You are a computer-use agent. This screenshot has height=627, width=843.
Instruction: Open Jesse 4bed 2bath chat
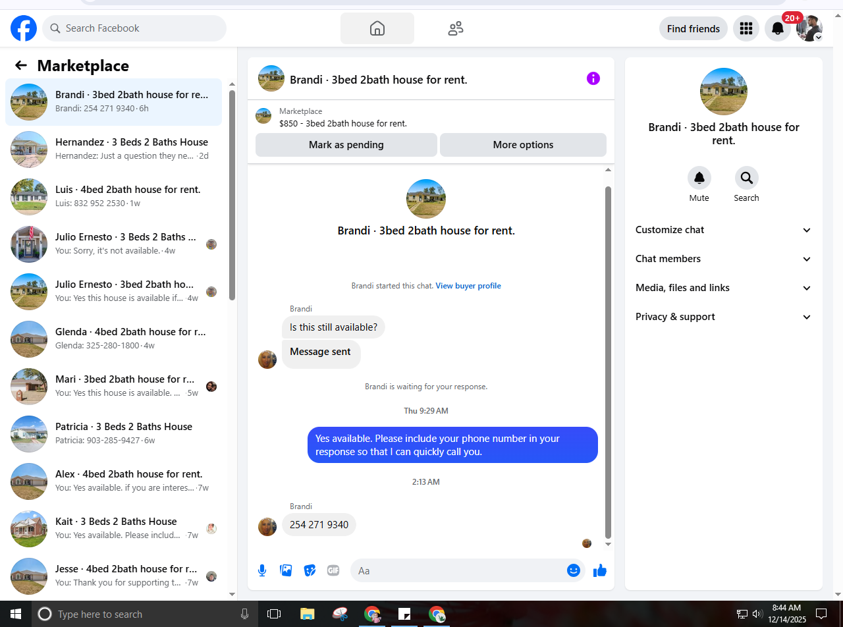tap(113, 576)
